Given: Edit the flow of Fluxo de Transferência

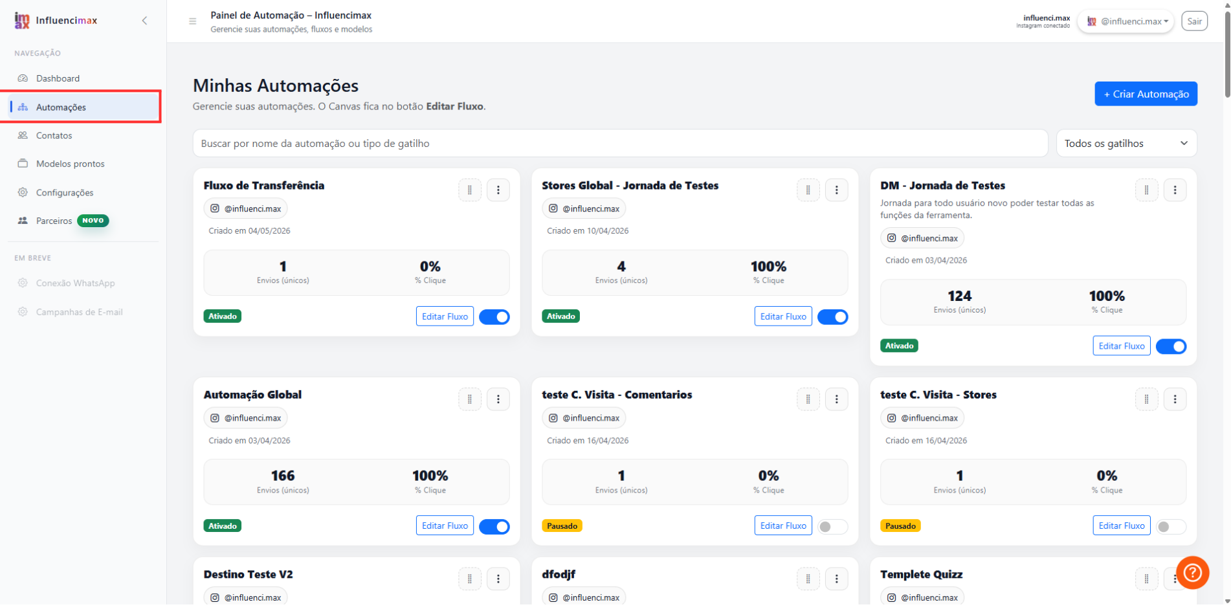Looking at the screenshot, I should [x=445, y=316].
